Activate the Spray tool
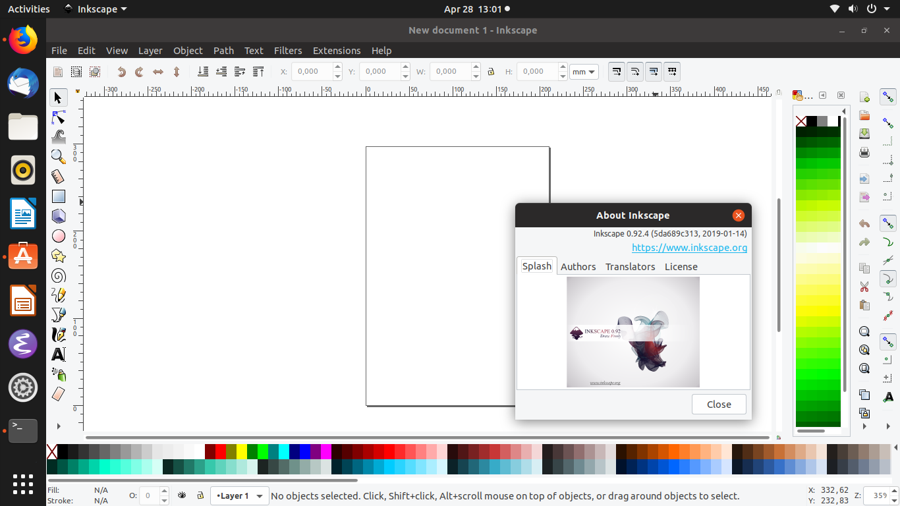The width and height of the screenshot is (900, 506). [58, 374]
